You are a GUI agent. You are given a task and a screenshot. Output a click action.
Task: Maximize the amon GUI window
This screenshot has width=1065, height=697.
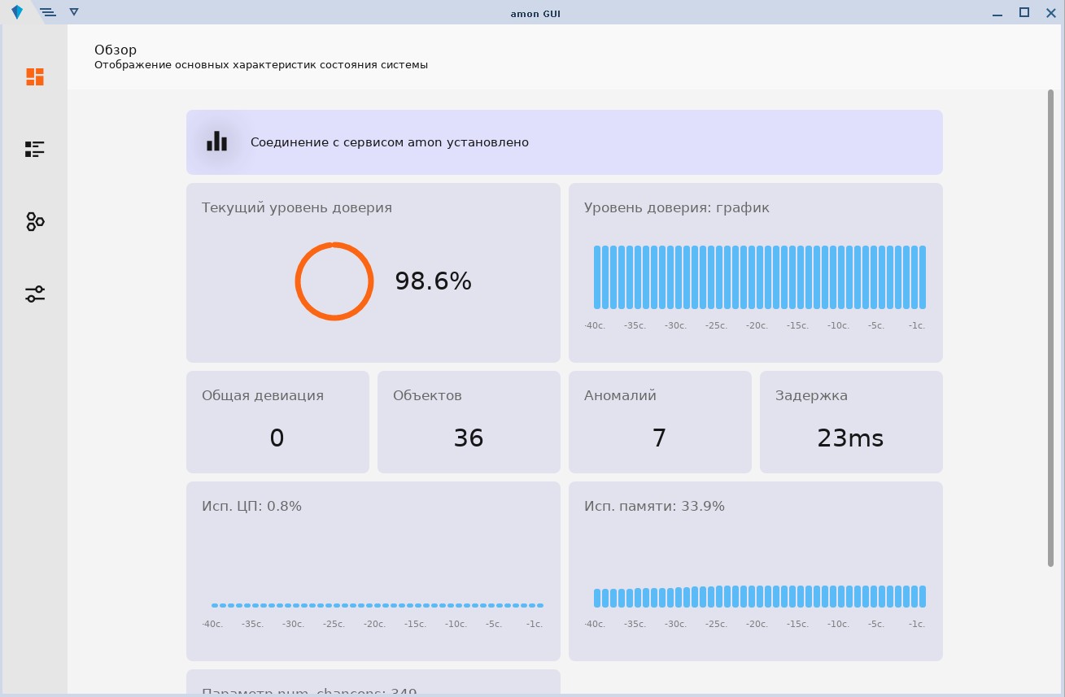pyautogui.click(x=1024, y=12)
